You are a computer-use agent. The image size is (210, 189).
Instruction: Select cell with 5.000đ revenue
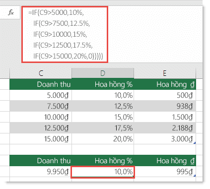[x=41, y=95]
